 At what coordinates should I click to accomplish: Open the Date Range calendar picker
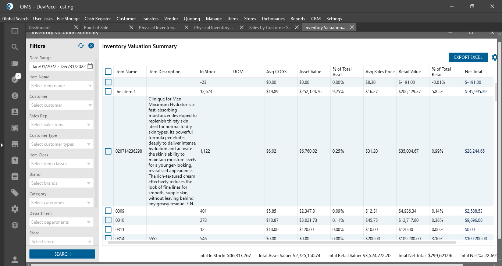pos(90,67)
